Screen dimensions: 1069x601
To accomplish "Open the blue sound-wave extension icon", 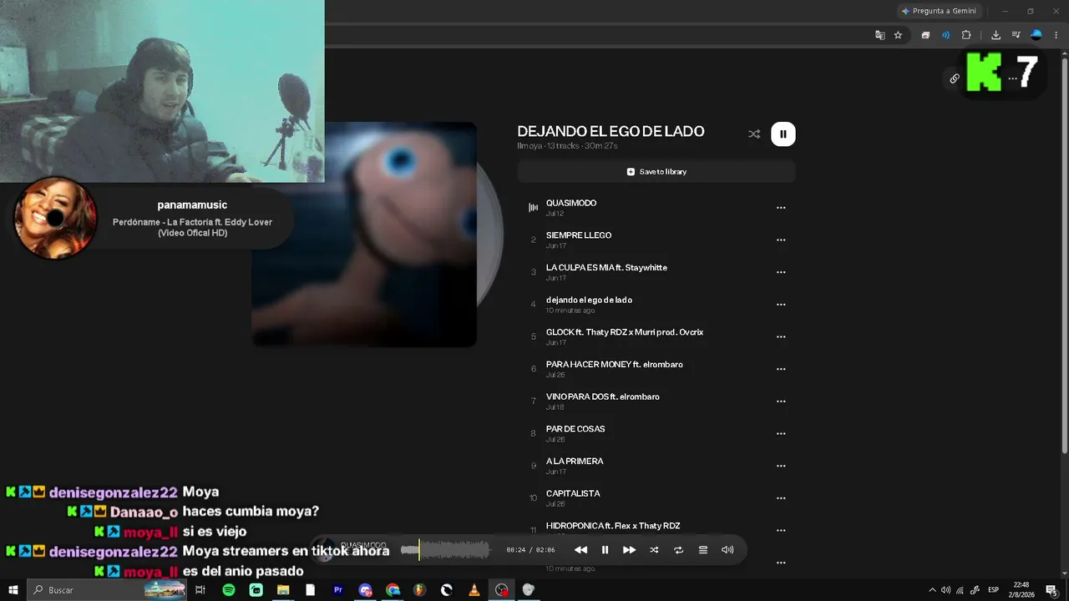I will pyautogui.click(x=945, y=35).
